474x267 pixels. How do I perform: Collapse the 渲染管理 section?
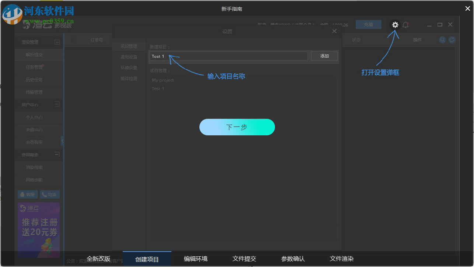(57, 42)
